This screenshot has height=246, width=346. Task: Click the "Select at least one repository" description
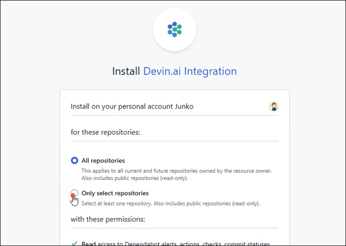point(171,203)
